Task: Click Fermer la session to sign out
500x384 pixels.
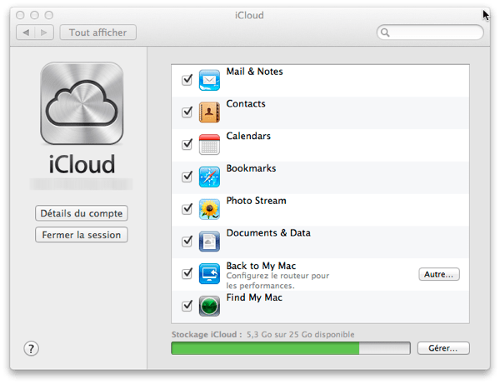Action: 81,235
